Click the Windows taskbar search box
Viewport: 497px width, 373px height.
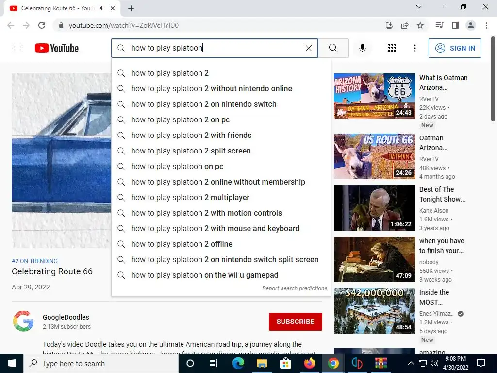click(101, 363)
